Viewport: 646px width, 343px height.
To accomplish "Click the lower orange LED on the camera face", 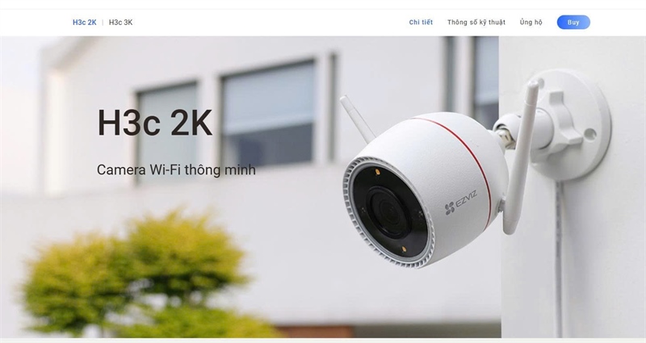I will pyautogui.click(x=404, y=249).
